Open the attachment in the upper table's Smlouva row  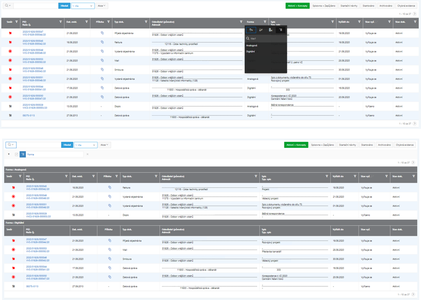tap(102, 69)
